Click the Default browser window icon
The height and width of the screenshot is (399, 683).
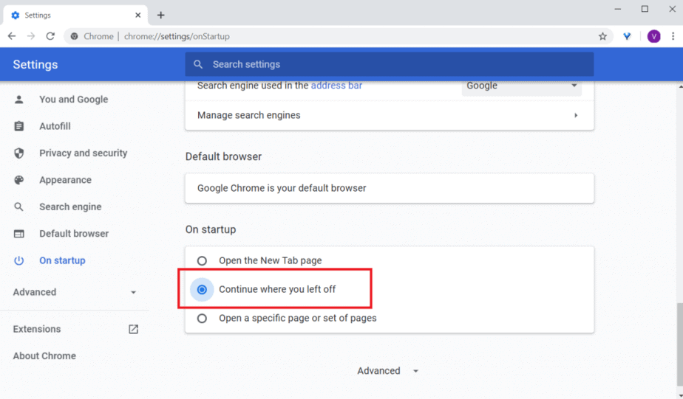(x=18, y=234)
